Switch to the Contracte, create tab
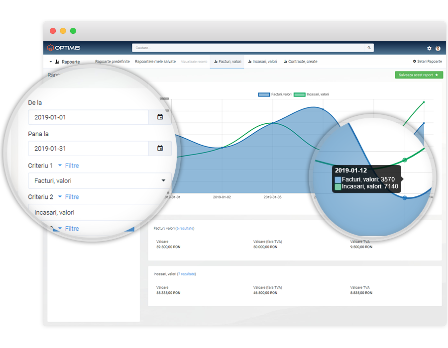This screenshot has width=448, height=348. 300,62
